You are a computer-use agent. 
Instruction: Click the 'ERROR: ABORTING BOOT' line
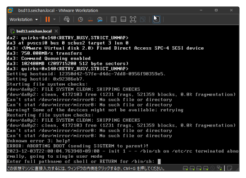click(x=77, y=146)
